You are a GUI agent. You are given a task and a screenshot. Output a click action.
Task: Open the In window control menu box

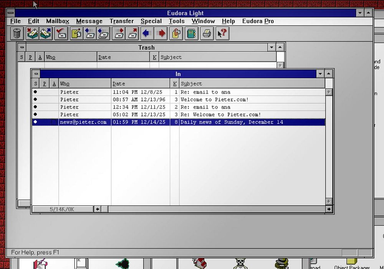pos(36,74)
